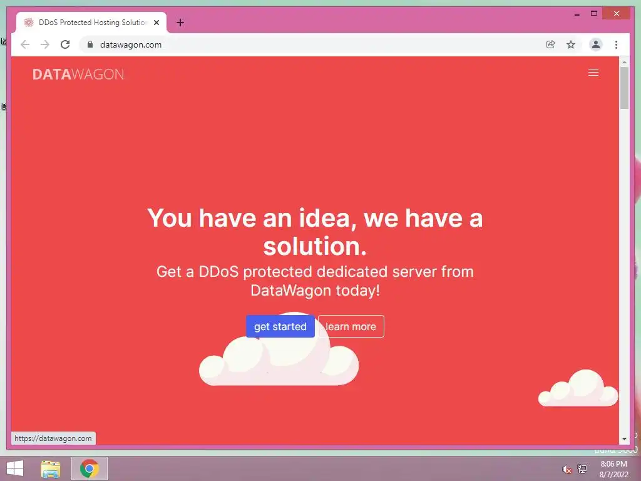Click the padlock site info icon
641x481 pixels.
[x=90, y=44]
